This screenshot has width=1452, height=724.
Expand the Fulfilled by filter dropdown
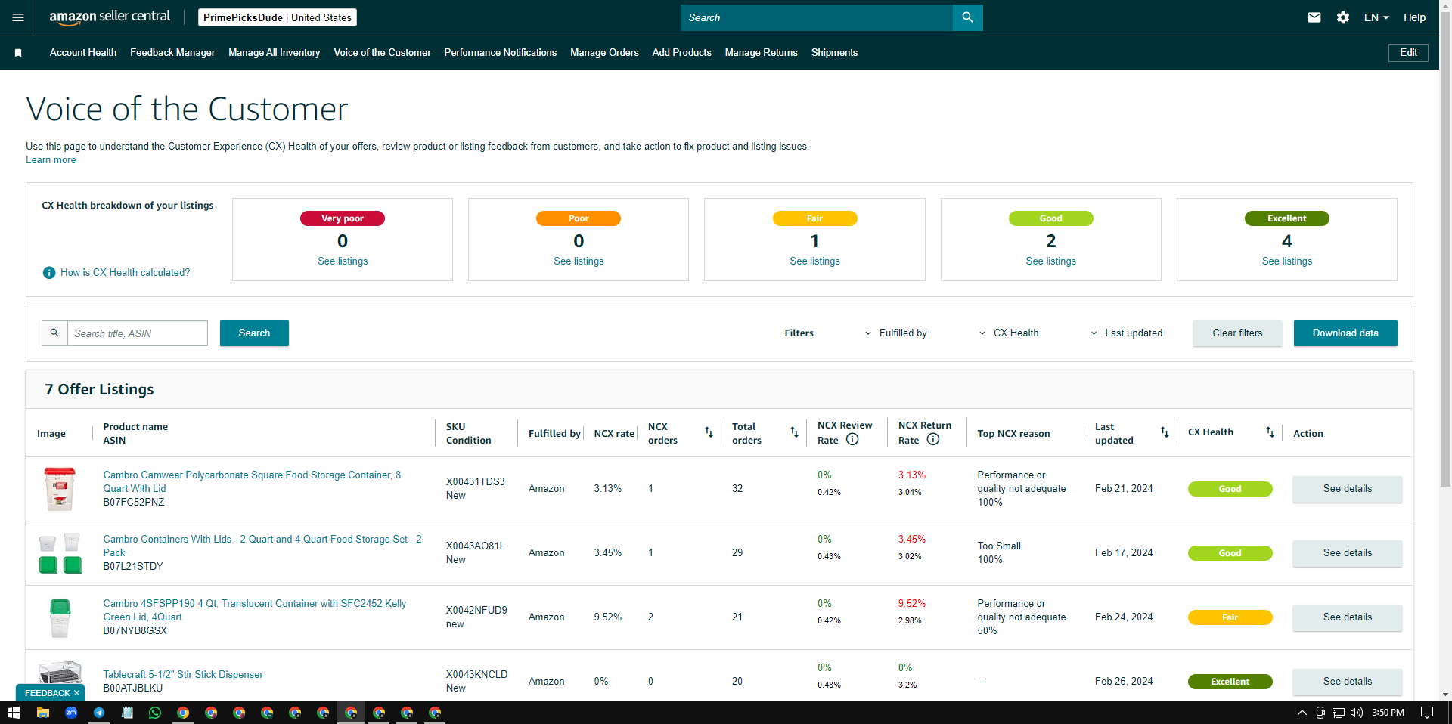tap(898, 333)
